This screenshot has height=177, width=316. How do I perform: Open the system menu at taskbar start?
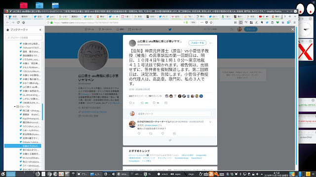[3, 174]
